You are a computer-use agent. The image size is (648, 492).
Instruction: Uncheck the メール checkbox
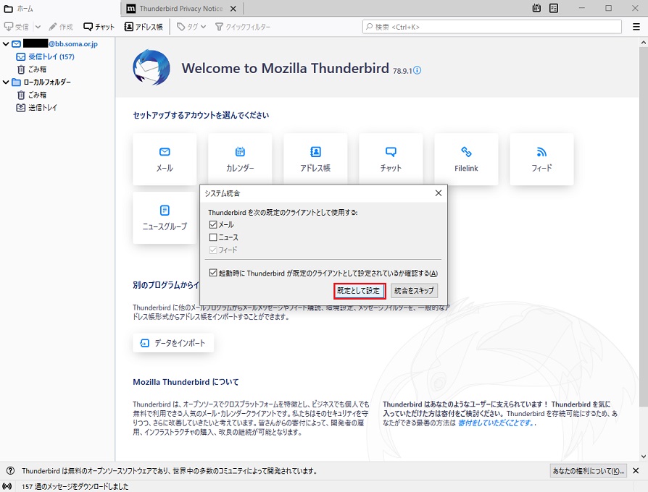click(213, 225)
